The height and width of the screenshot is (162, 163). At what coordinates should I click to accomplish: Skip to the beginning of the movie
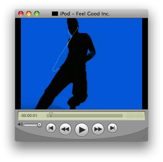pos(51,128)
